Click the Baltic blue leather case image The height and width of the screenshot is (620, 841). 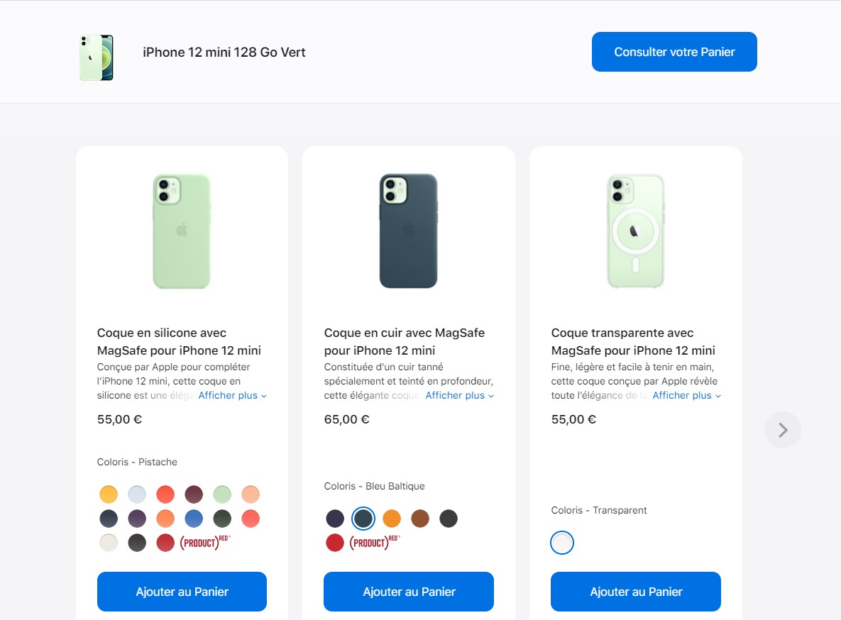pyautogui.click(x=408, y=231)
